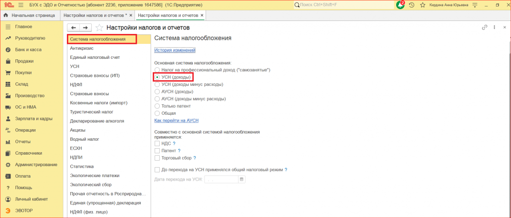
Task: Click the ЭВОТОР logo icon
Action: click(x=8, y=211)
